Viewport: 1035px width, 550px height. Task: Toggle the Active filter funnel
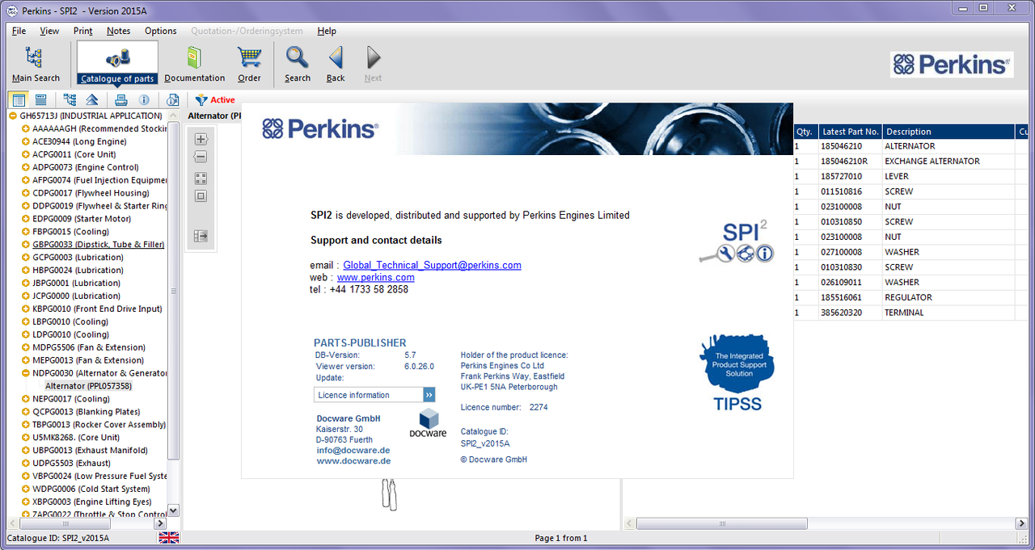coord(202,100)
